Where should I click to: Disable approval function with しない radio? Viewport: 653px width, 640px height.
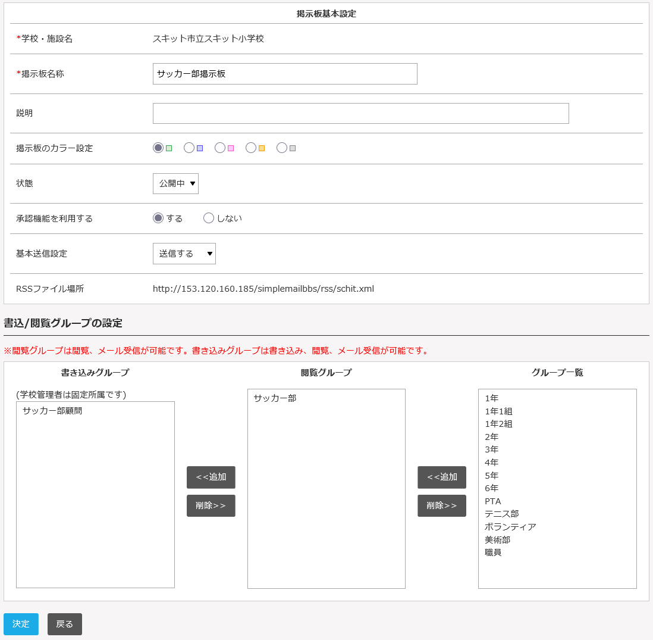pos(209,218)
